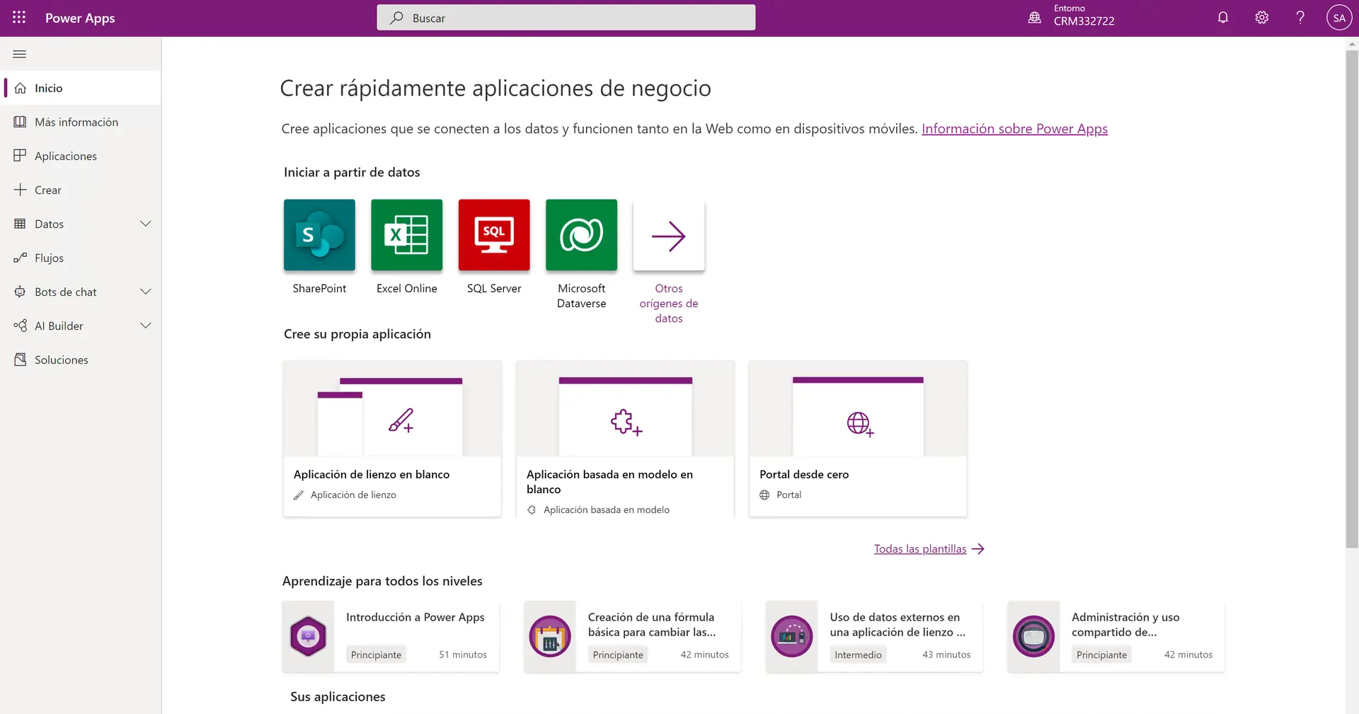This screenshot has height=714, width=1359.
Task: Open Flujos in the sidebar
Action: 81,258
